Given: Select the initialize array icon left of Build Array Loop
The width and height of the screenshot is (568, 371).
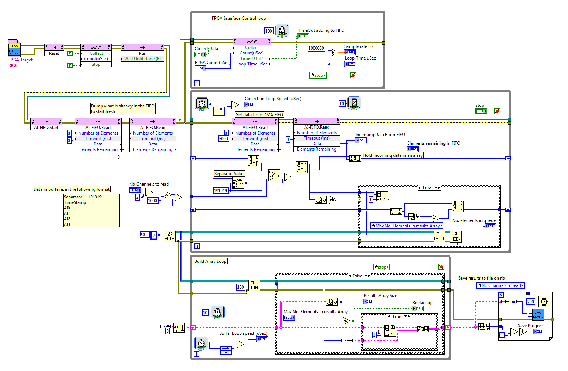Looking at the screenshot, I should 179,328.
